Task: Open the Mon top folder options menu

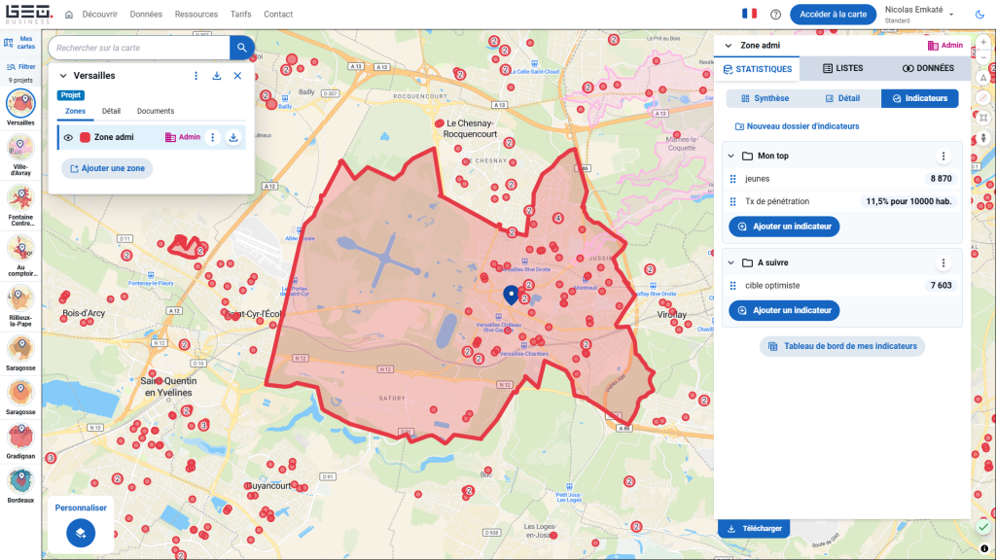Action: pos(942,156)
